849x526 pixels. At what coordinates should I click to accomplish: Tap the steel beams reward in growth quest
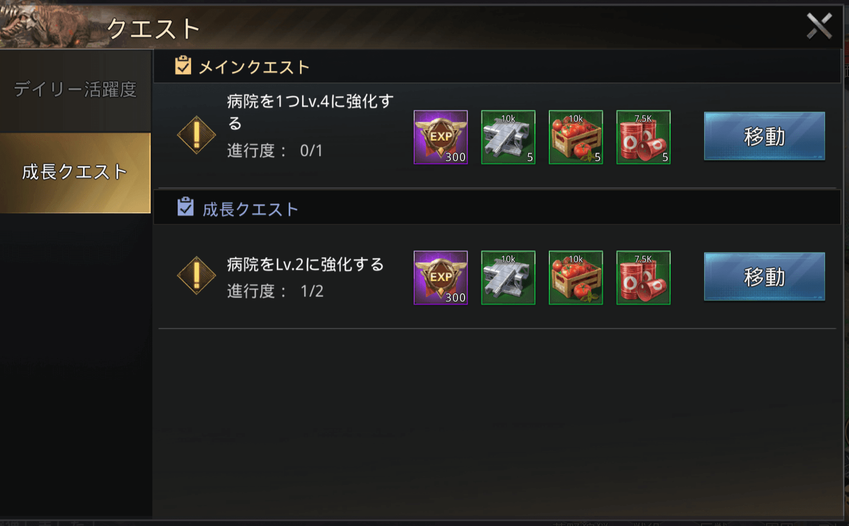point(508,278)
